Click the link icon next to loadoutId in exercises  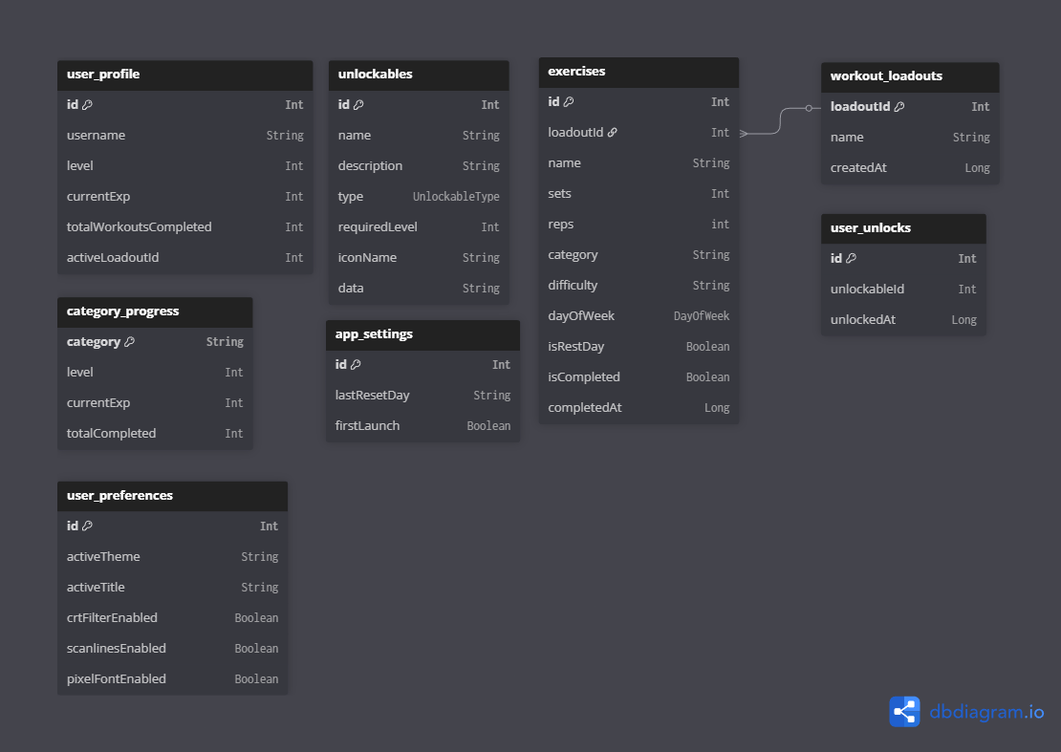pyautogui.click(x=613, y=133)
